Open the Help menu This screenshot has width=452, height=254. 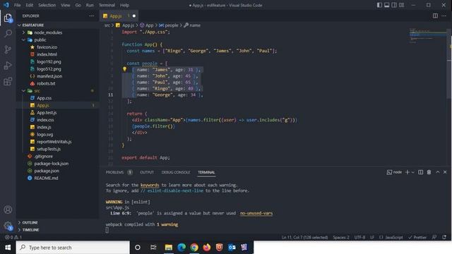click(124, 5)
